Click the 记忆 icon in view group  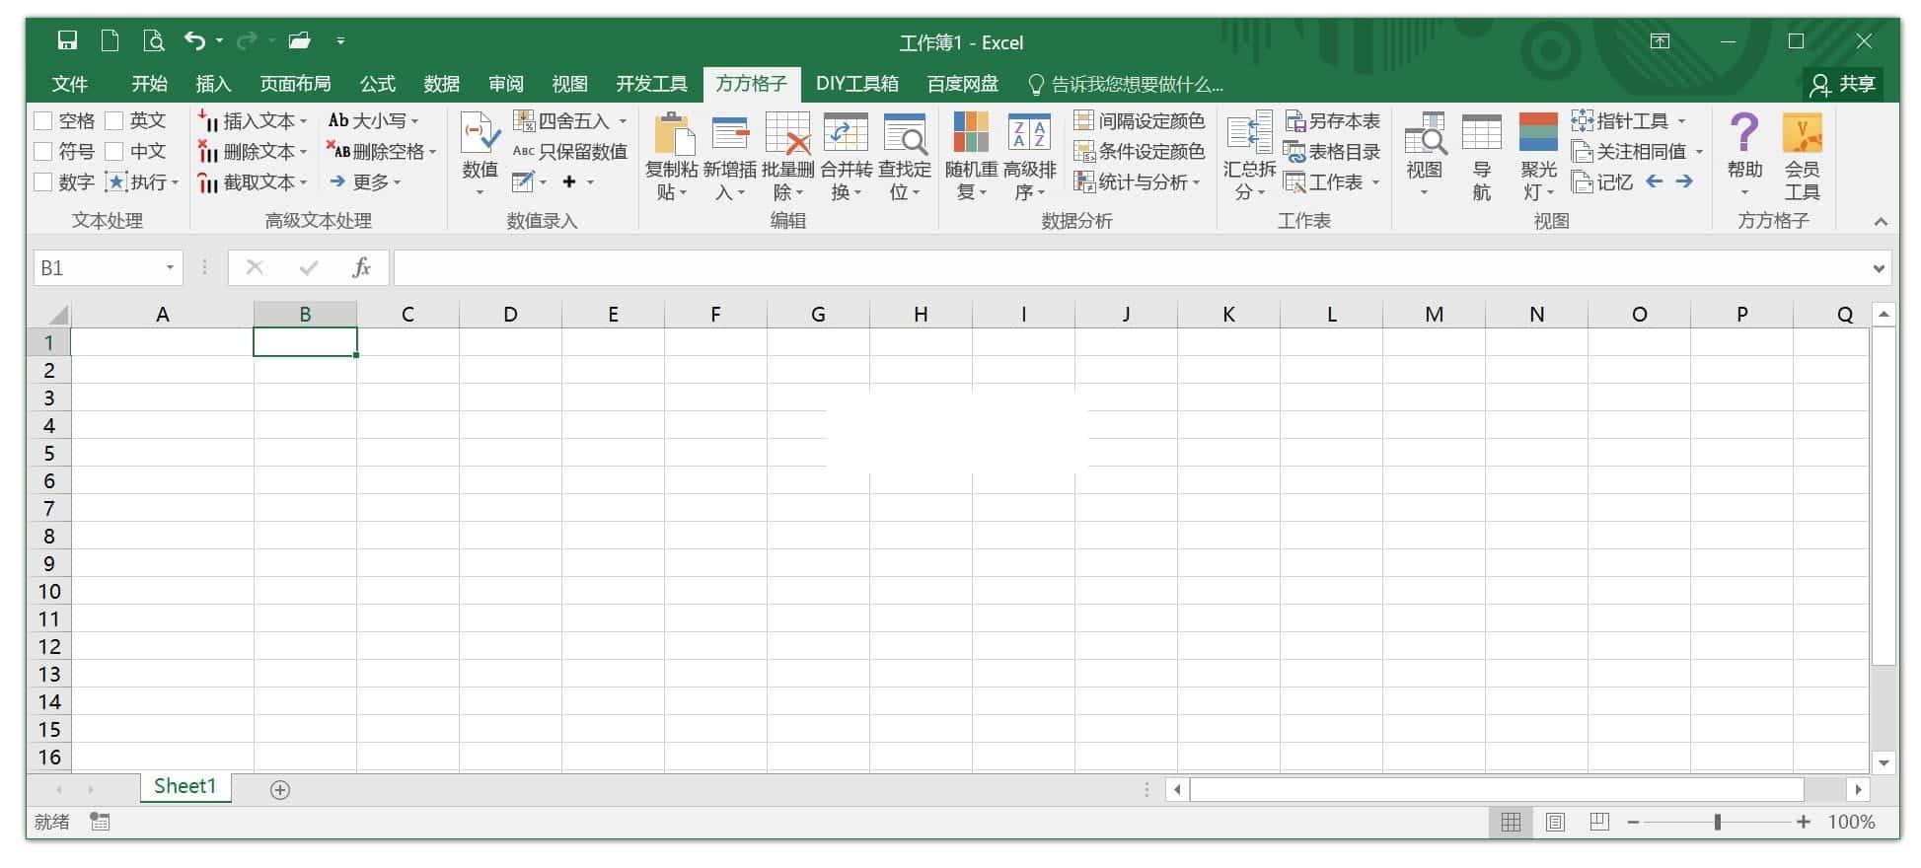[1582, 182]
